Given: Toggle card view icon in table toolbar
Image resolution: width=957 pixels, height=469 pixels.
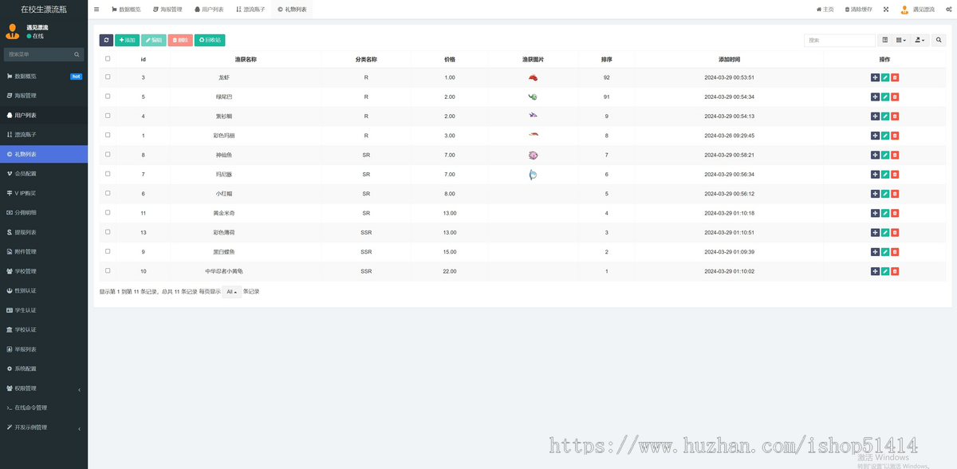Looking at the screenshot, I should (884, 40).
